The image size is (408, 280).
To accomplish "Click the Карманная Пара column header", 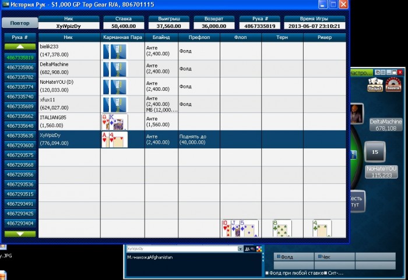I will coord(122,37).
